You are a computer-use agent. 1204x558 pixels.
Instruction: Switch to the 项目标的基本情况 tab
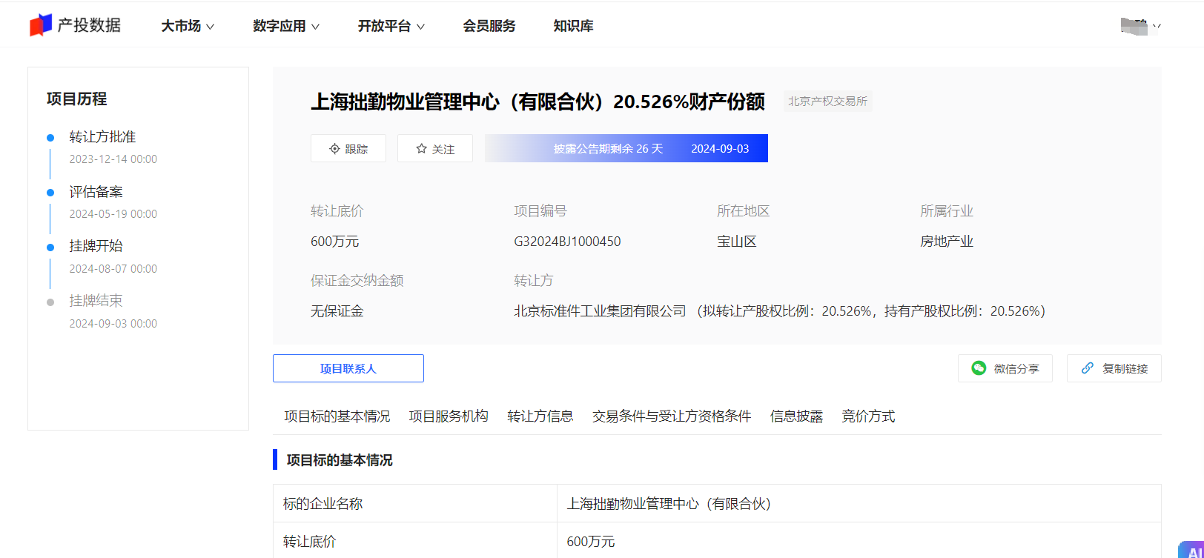[x=337, y=416]
